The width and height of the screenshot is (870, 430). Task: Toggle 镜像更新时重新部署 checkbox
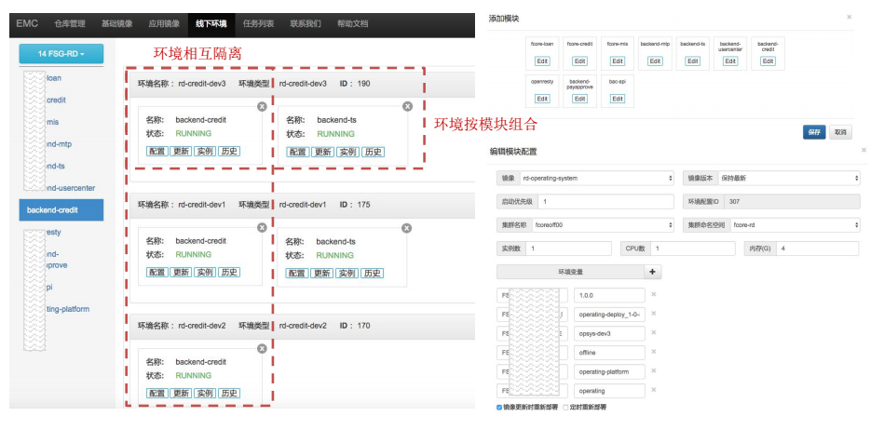coord(500,408)
